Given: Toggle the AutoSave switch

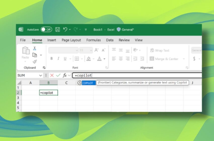Looking at the screenshot, I should pyautogui.click(x=46, y=29).
